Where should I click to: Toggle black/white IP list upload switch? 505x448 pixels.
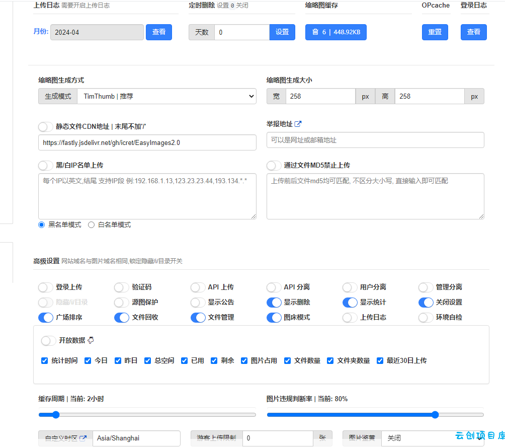(x=45, y=165)
